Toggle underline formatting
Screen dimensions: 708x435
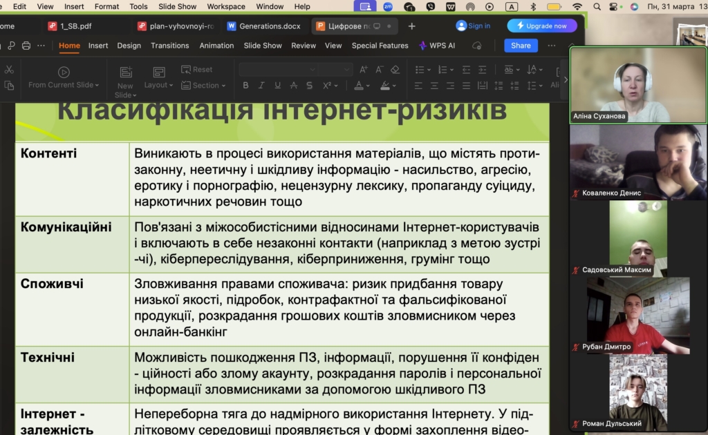[x=277, y=86]
